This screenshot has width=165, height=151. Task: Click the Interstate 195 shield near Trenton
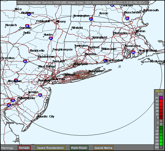40,95
